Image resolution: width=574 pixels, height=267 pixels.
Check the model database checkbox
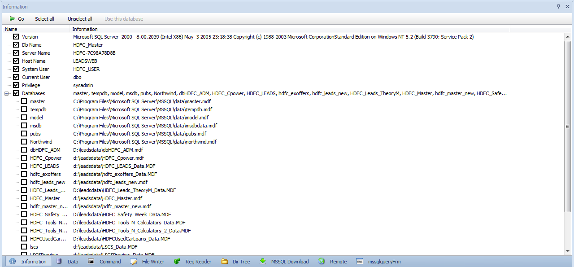(24, 118)
